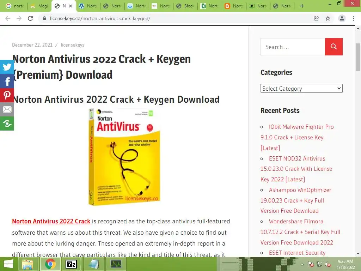Screen dimensions: 361x271
Task: Open File Explorer from taskbar
Action: click(27, 264)
